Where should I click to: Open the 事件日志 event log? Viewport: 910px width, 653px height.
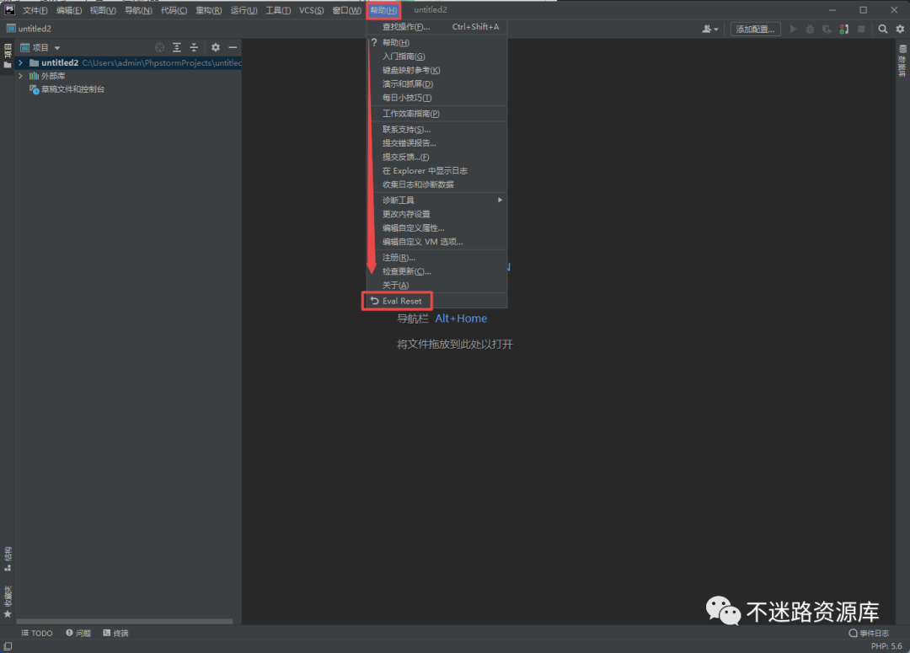click(x=869, y=634)
